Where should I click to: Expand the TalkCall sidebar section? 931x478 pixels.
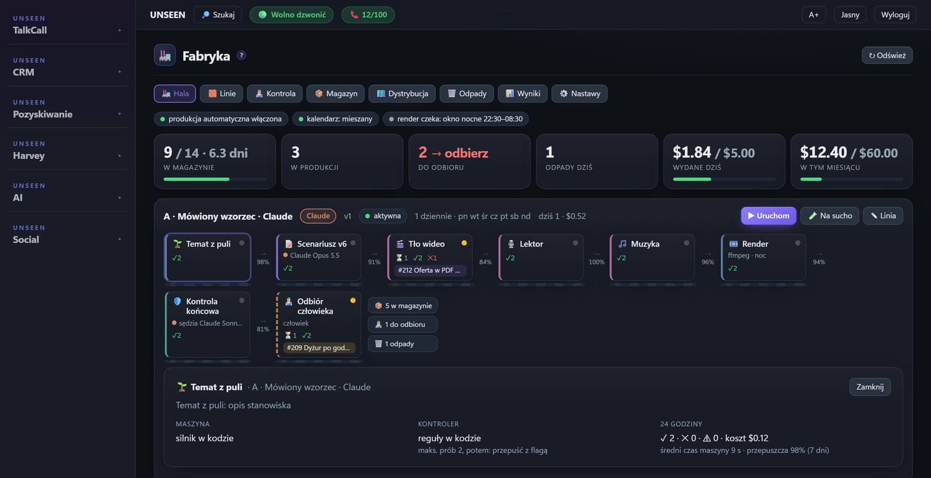(x=67, y=25)
